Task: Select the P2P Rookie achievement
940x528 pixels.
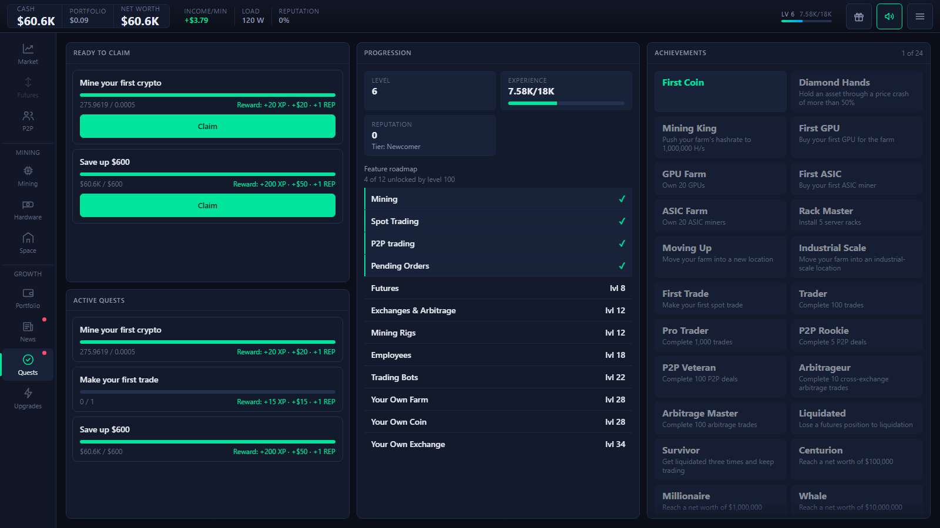Action: point(857,335)
